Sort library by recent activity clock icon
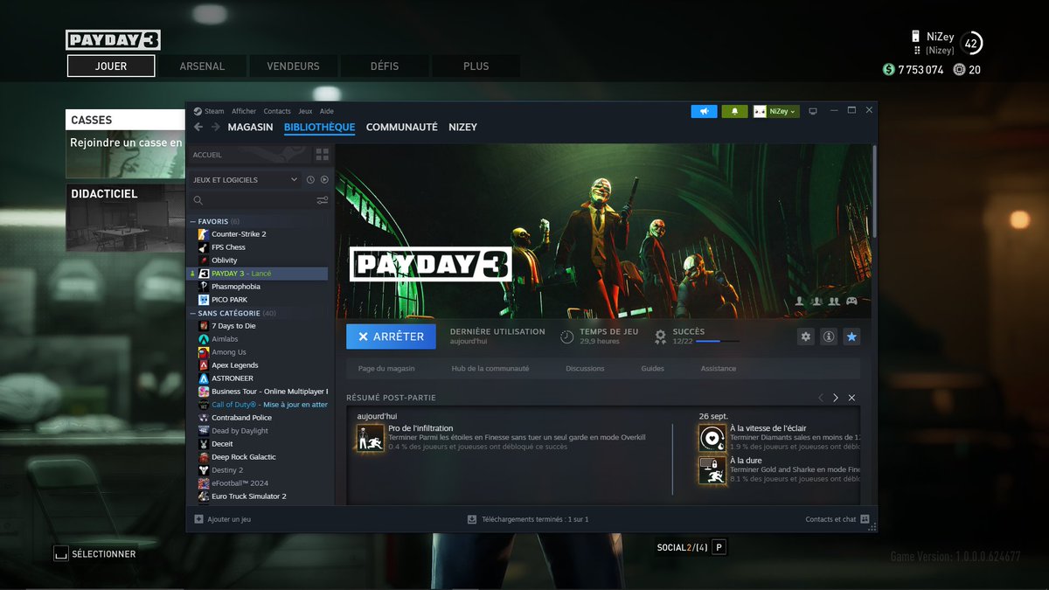 [x=310, y=179]
